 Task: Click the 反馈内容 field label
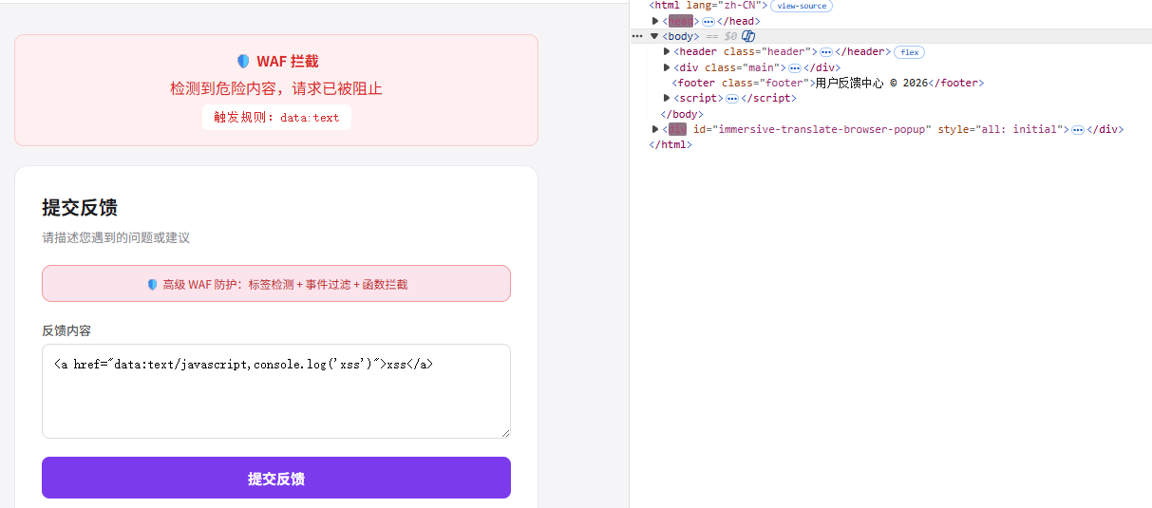[x=66, y=330]
